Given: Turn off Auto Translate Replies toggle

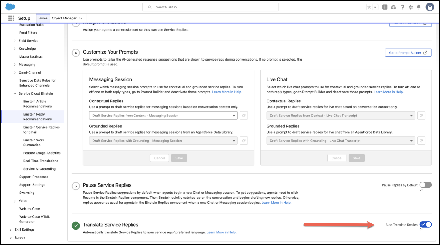Looking at the screenshot, I should [x=425, y=225].
